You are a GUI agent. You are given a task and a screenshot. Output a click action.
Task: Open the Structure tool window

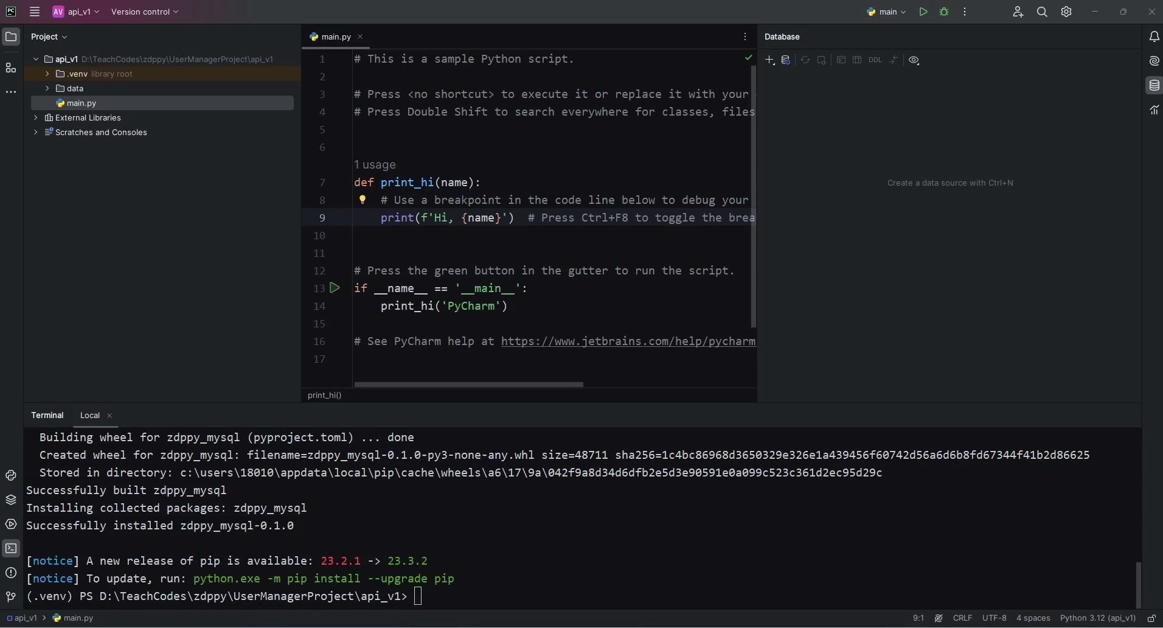[x=11, y=68]
